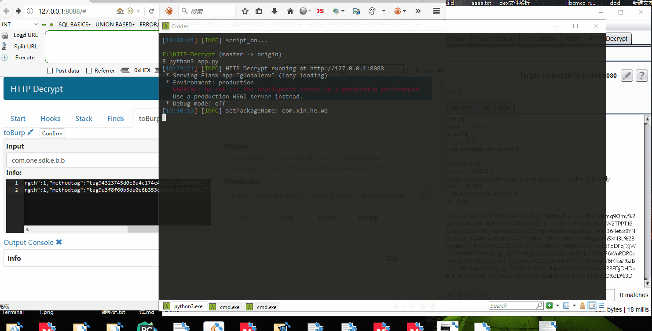This screenshot has height=331, width=652.
Task: Open dropdown arrow next to palette icon
Action: tap(384, 11)
